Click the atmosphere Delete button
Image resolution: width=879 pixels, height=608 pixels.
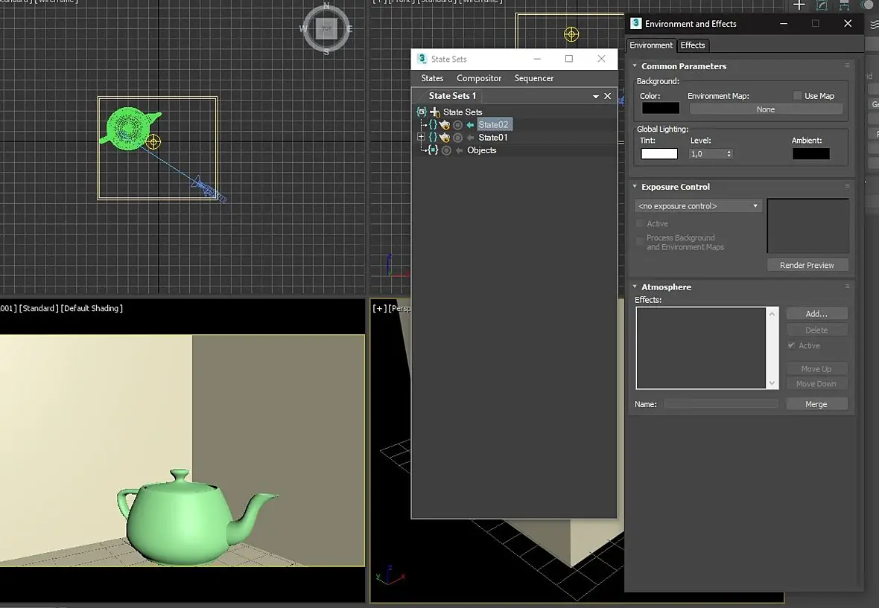coord(816,330)
